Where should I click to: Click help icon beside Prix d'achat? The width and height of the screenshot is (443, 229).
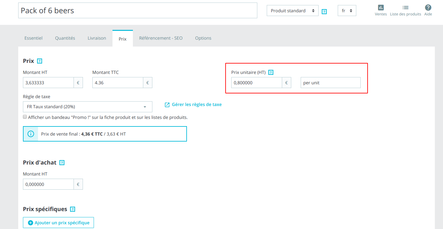click(x=62, y=163)
